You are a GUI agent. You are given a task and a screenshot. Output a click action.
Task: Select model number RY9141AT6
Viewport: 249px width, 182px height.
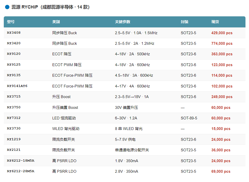[x=17, y=86]
